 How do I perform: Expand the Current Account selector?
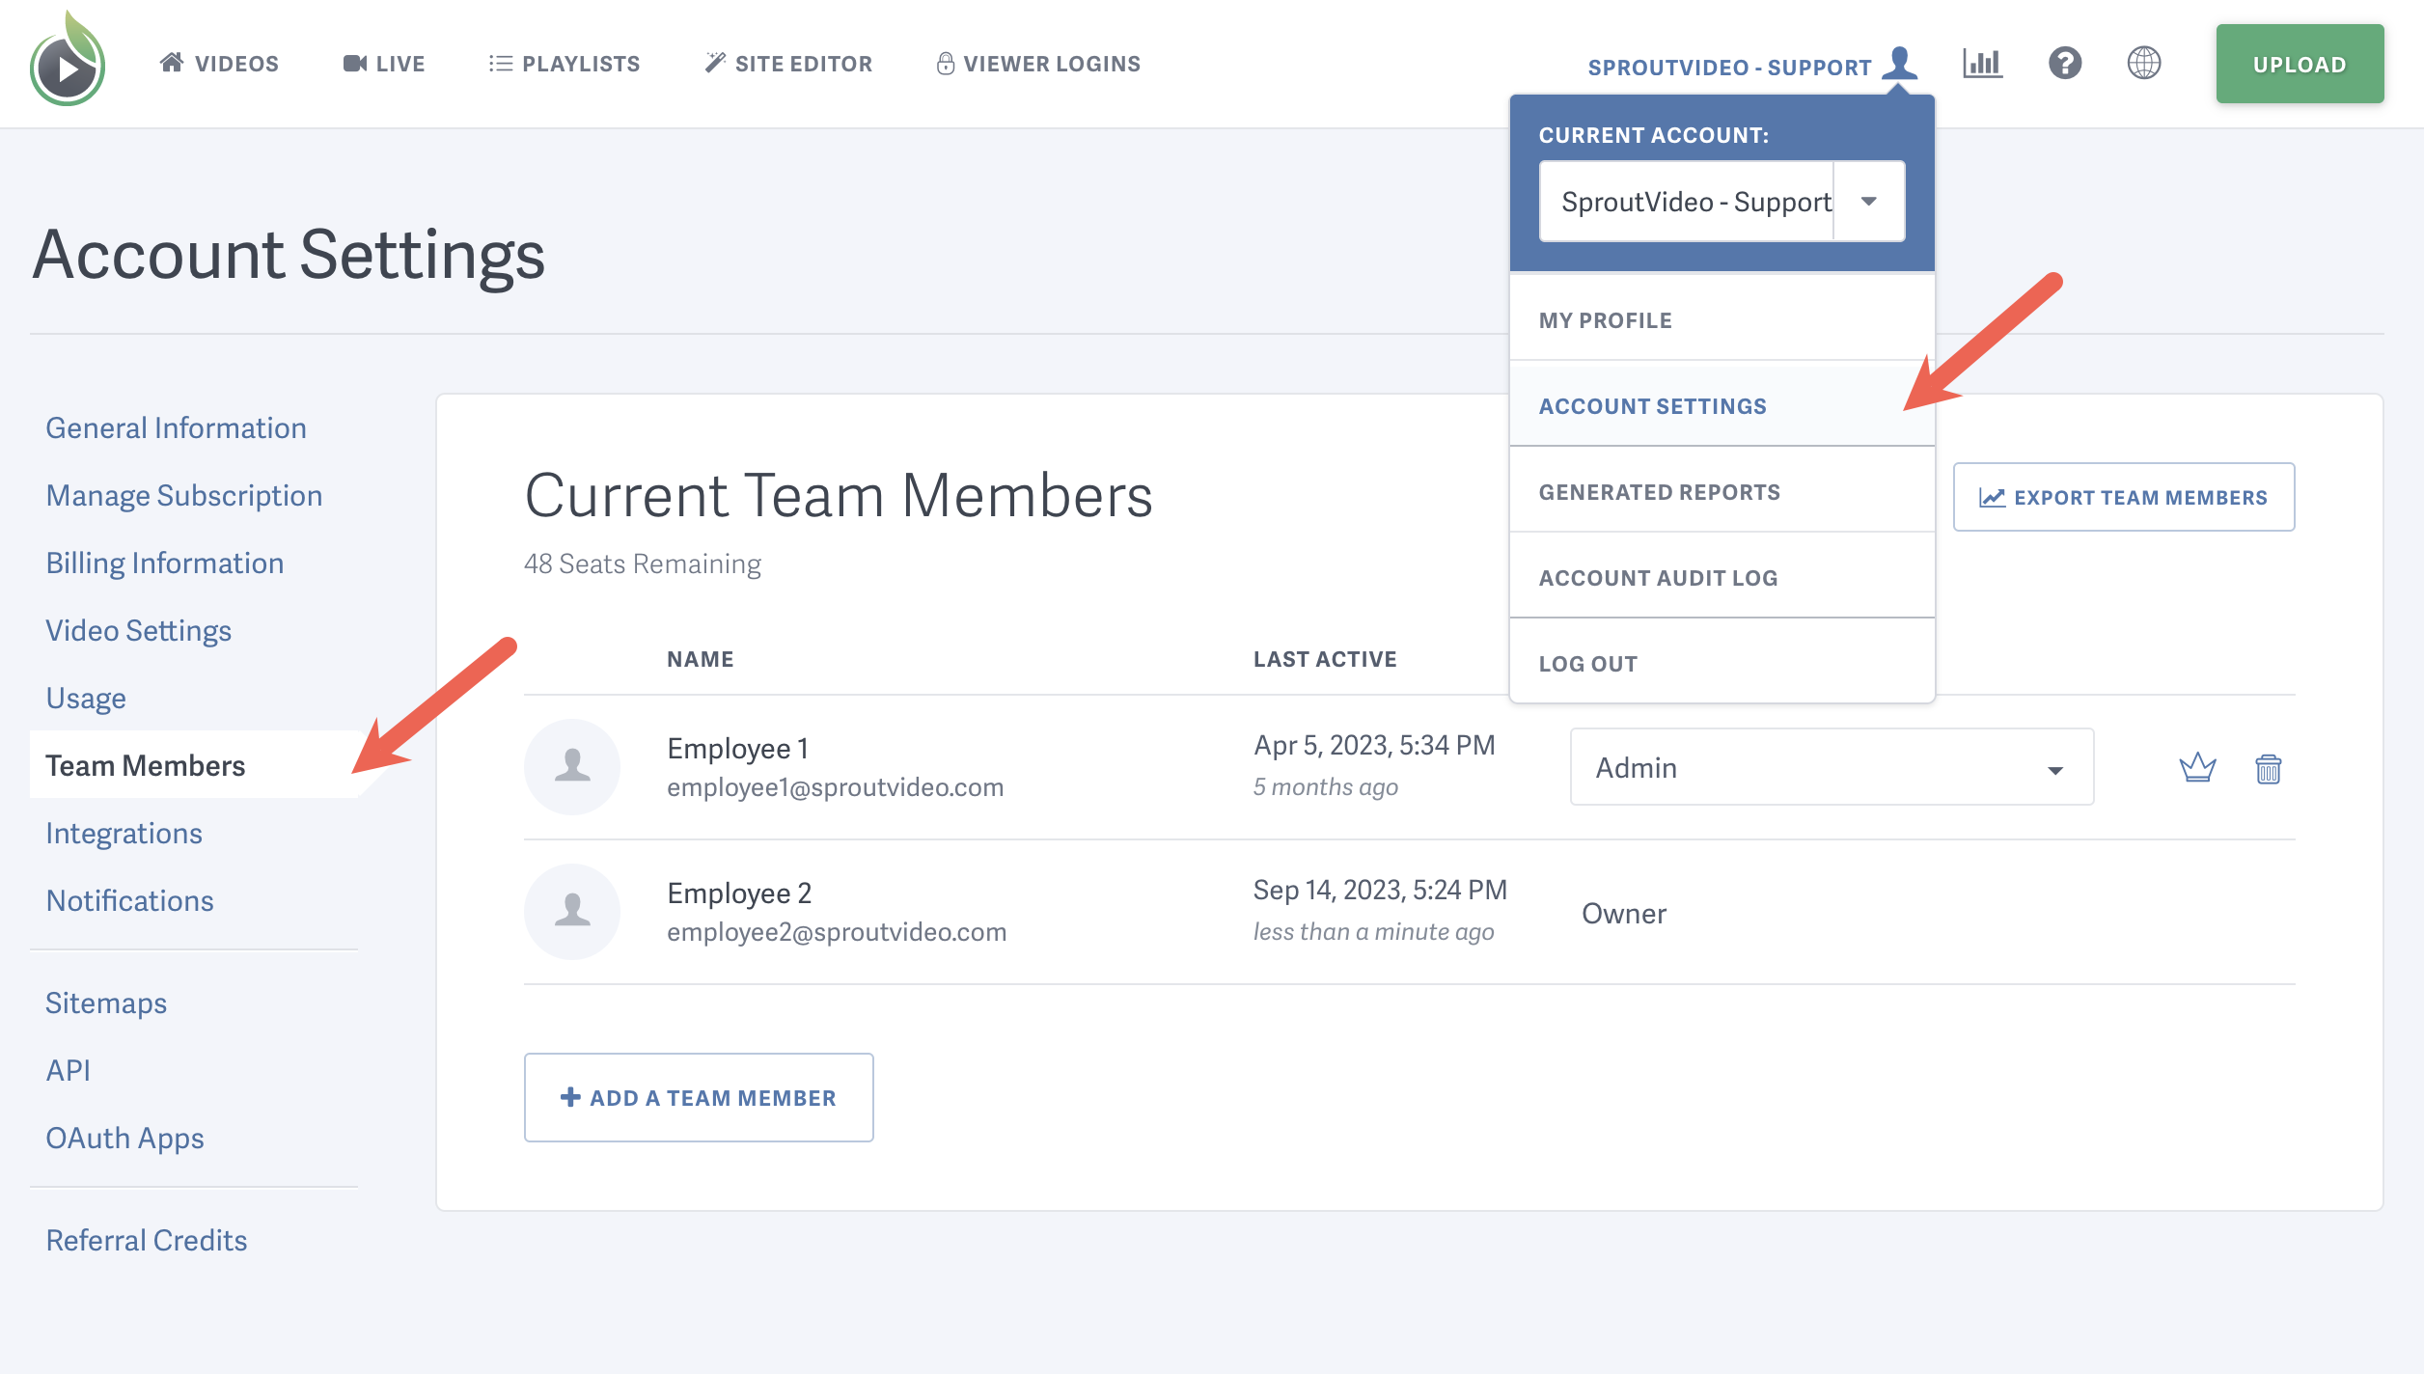pyautogui.click(x=1869, y=201)
